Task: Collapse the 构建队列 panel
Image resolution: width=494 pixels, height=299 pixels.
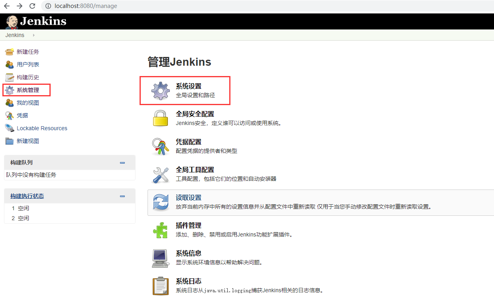Action: click(122, 163)
